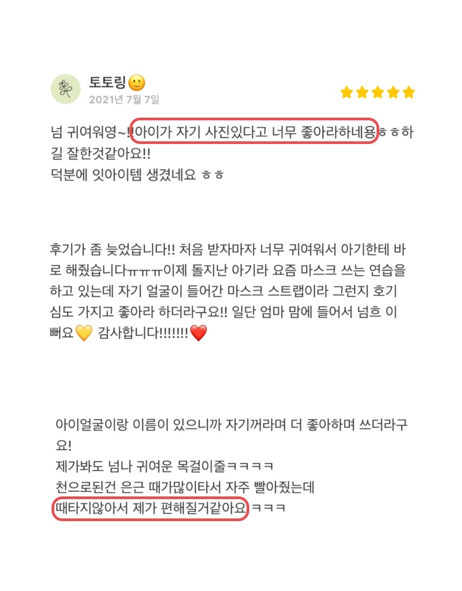Click the review date 2021년 7월 7일
This screenshot has width=462, height=591.
(x=124, y=99)
